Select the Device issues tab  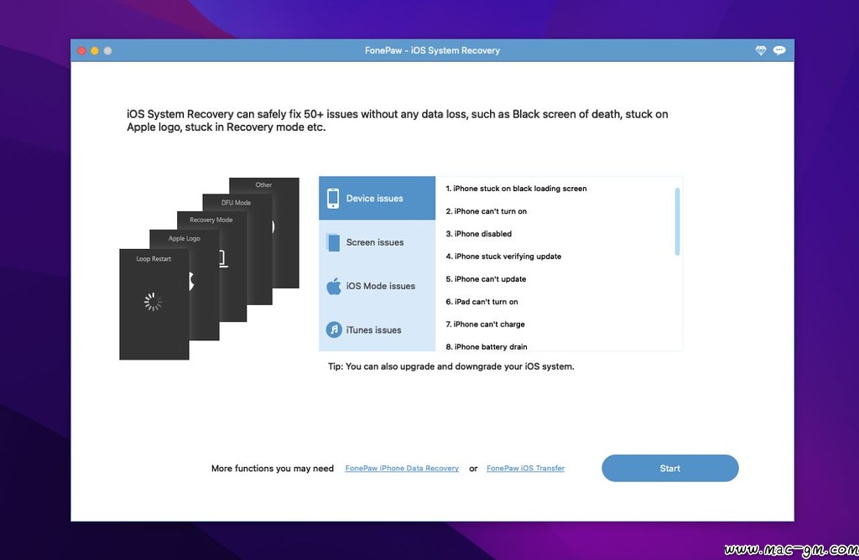377,199
